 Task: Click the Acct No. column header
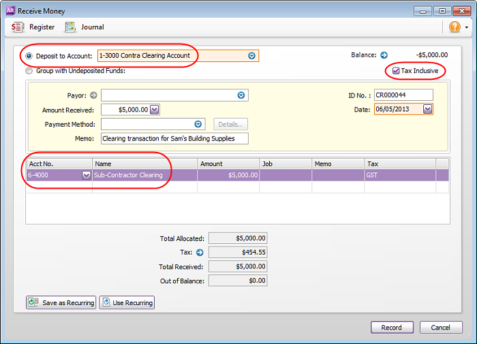pyautogui.click(x=59, y=163)
